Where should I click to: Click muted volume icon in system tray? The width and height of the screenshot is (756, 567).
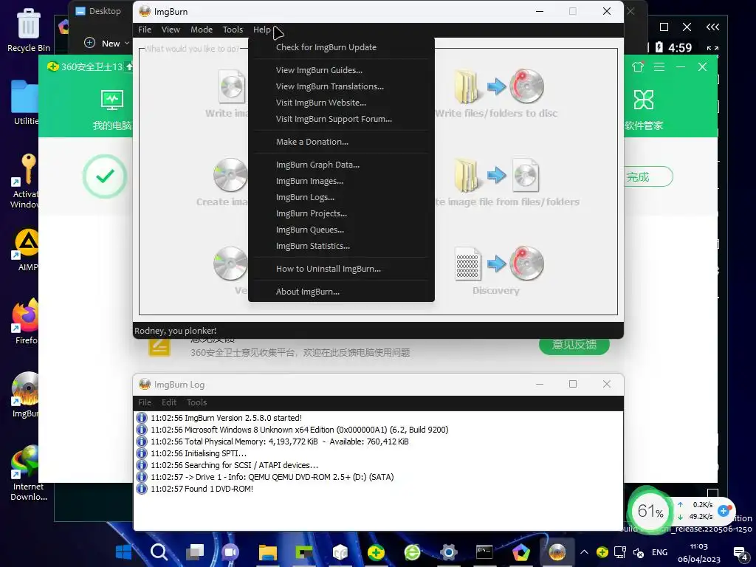tap(639, 552)
